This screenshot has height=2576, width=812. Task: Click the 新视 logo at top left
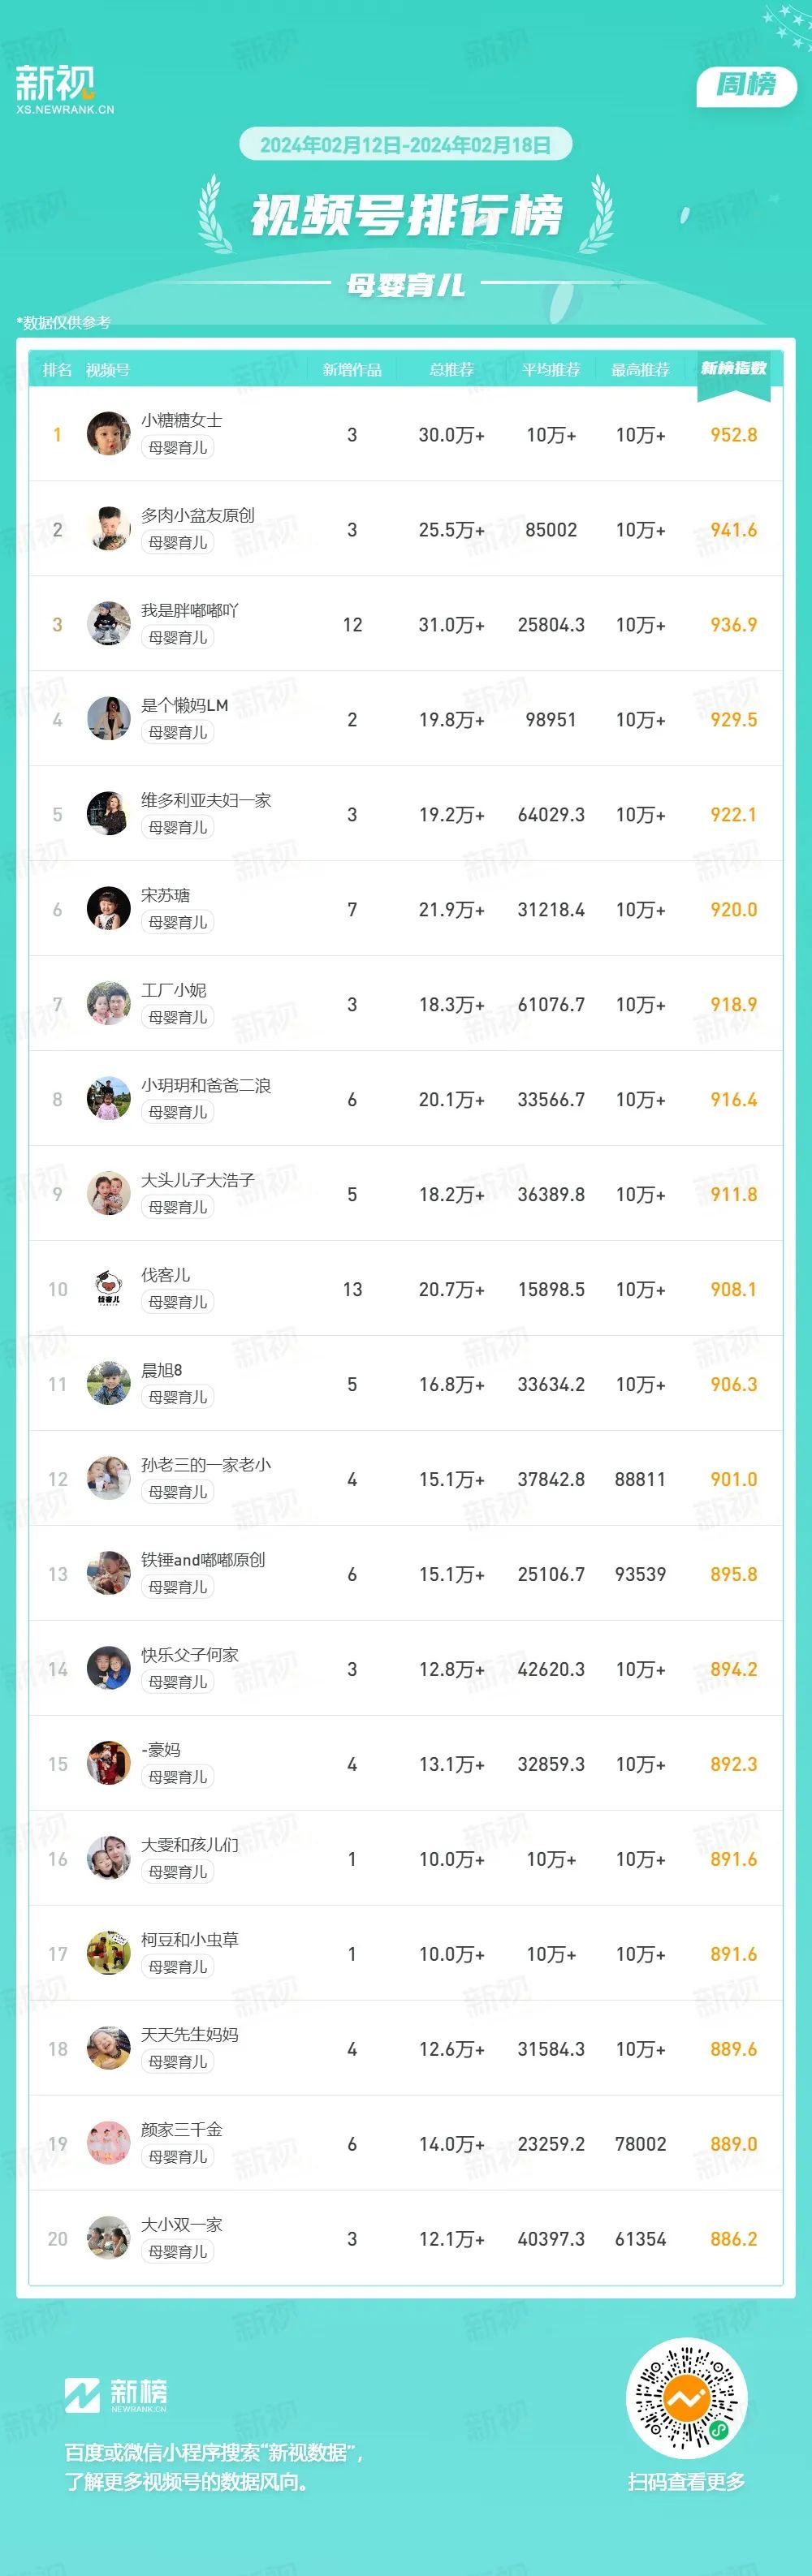64,89
